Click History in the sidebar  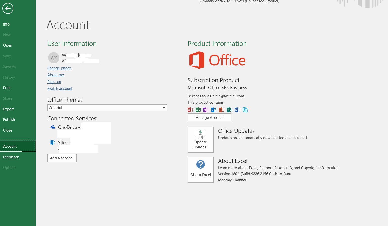pos(18,77)
